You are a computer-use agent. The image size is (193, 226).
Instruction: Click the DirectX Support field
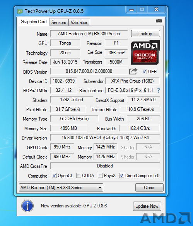(x=143, y=100)
